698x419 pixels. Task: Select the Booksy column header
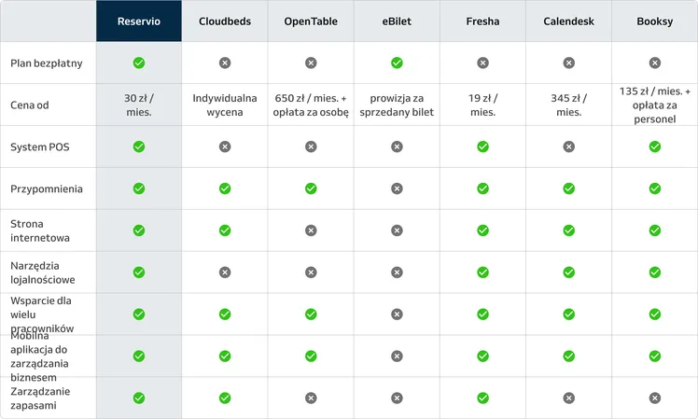click(655, 21)
